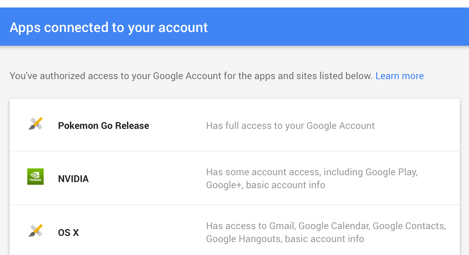
Task: Click the green NVIDIA logo icon
Action: tap(35, 177)
